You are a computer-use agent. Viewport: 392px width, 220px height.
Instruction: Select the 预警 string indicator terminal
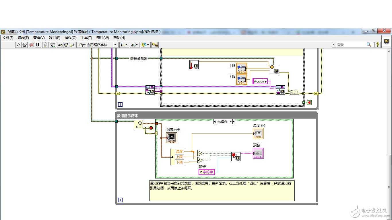coord(258,153)
